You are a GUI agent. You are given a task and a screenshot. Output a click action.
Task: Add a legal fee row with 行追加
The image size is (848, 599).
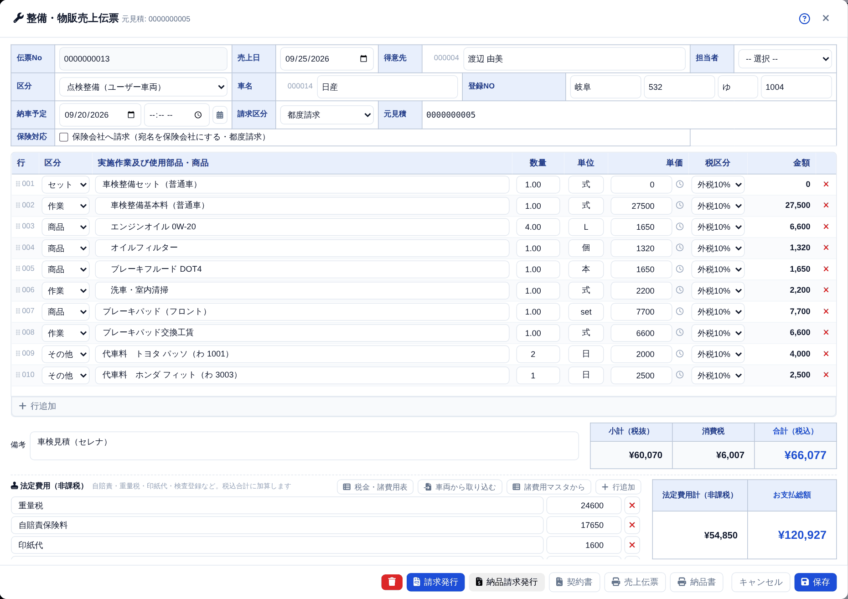pos(618,487)
